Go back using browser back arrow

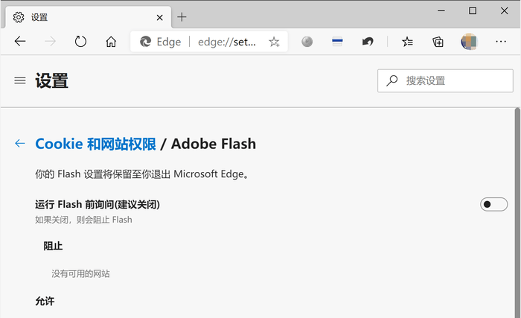point(20,41)
